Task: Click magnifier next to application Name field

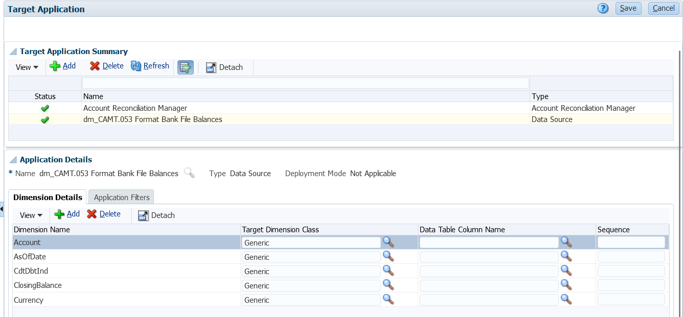Action: pyautogui.click(x=189, y=173)
